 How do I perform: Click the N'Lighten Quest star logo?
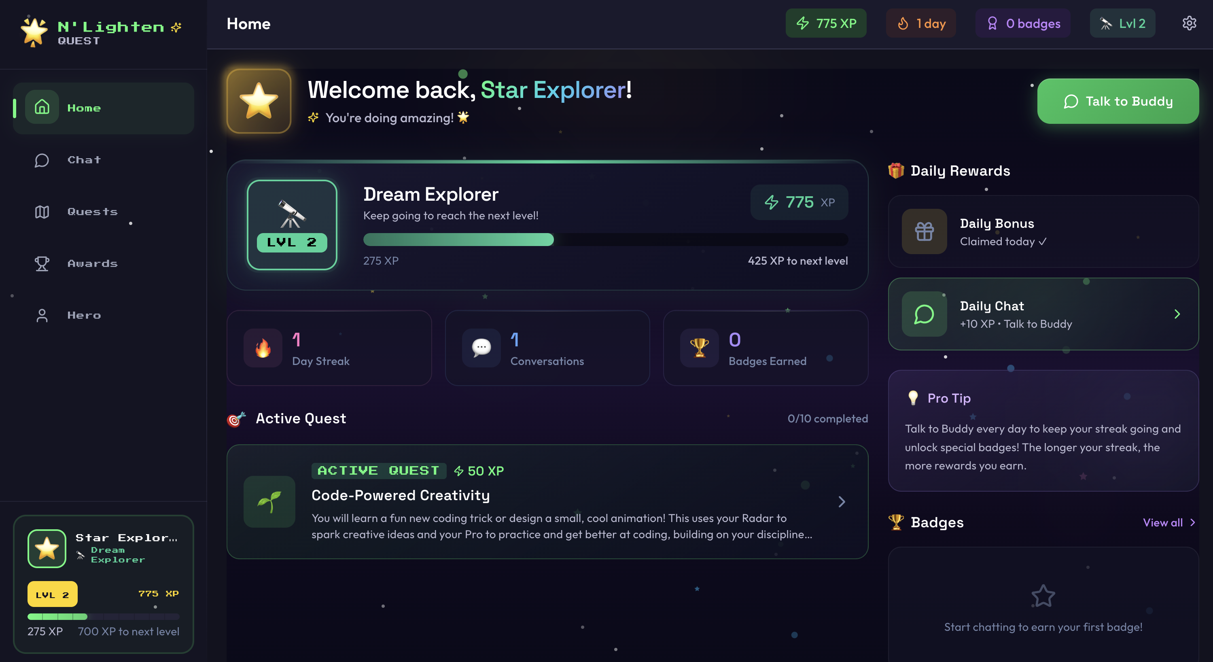[x=34, y=31]
